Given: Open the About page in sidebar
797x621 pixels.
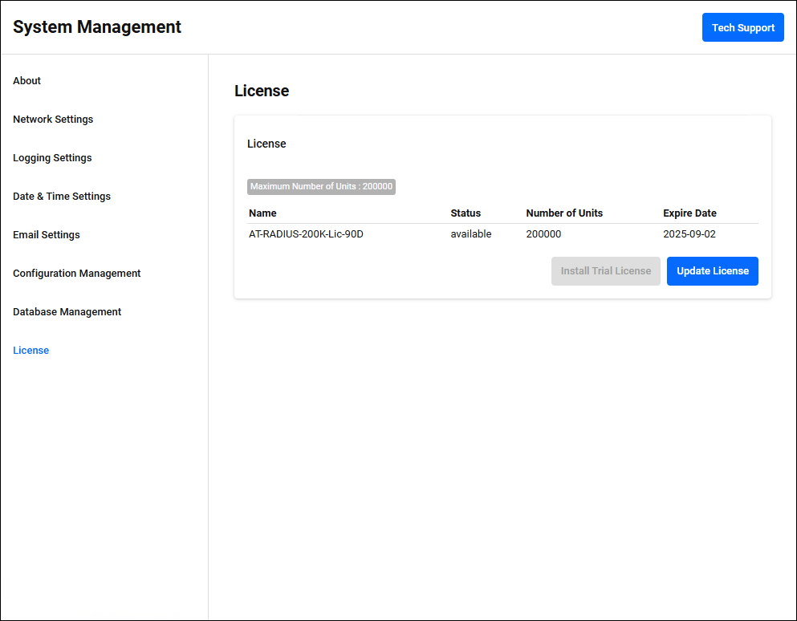Looking at the screenshot, I should click(x=27, y=81).
